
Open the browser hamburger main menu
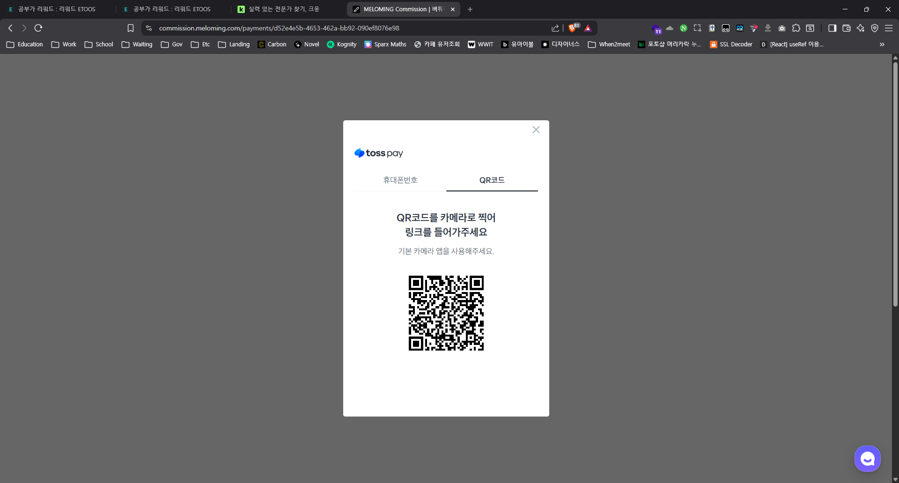click(889, 28)
